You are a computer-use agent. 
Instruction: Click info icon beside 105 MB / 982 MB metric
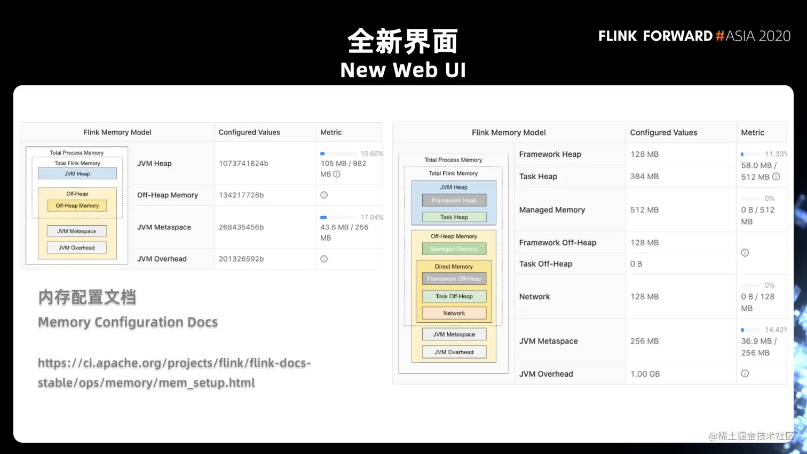[x=337, y=174]
